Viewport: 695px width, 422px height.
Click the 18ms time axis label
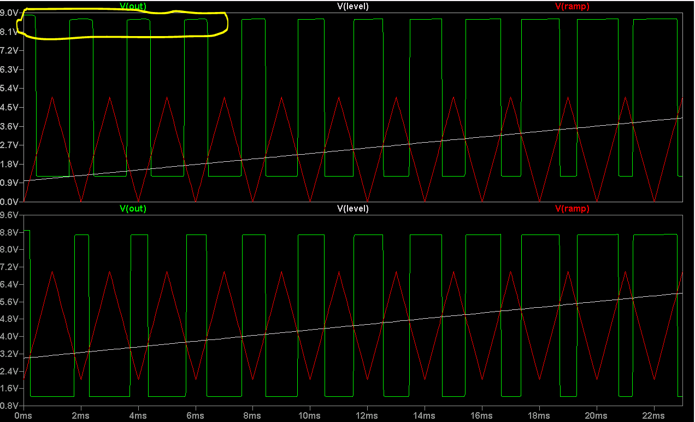click(x=539, y=416)
